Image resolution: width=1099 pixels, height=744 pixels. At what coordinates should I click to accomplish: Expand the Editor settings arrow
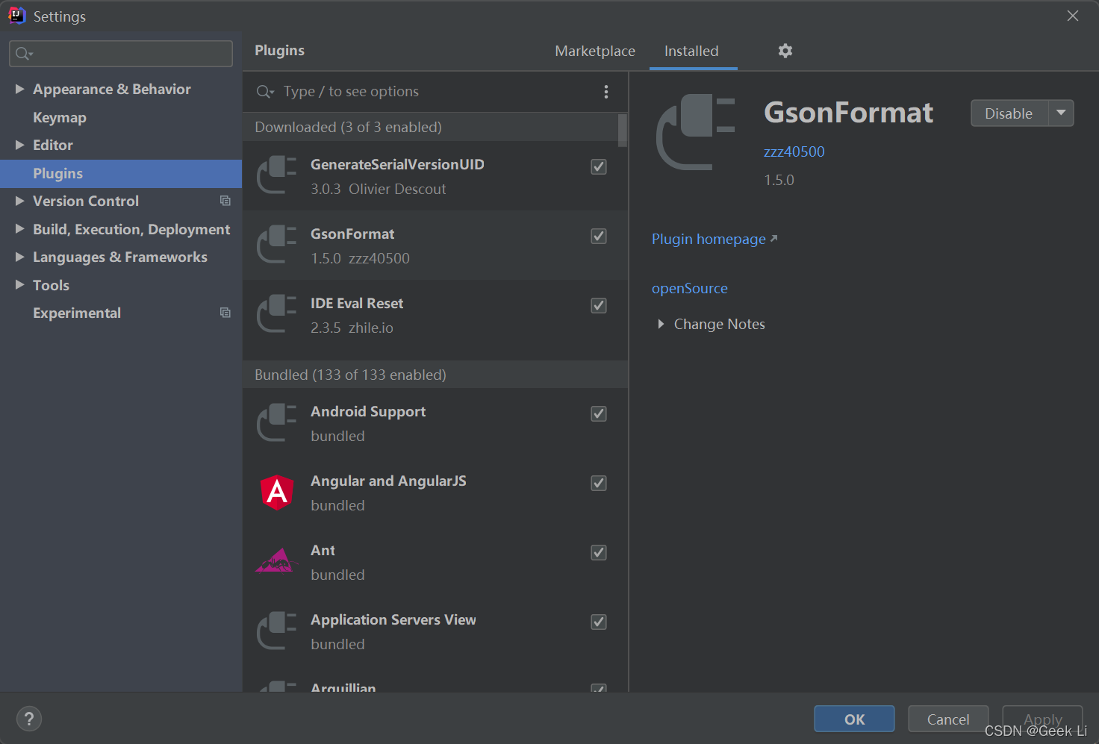(x=20, y=145)
